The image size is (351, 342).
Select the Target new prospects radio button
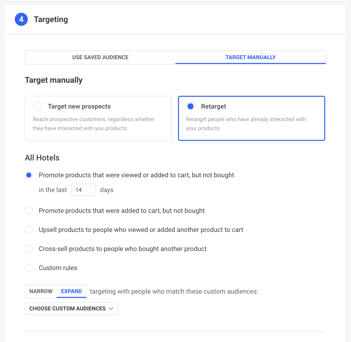pos(37,106)
